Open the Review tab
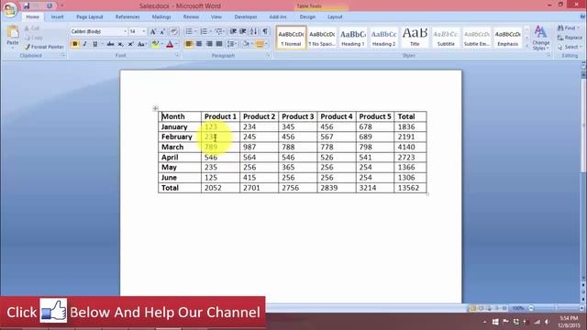 click(191, 16)
